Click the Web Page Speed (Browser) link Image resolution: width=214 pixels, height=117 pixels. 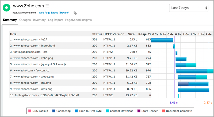pos(54,13)
